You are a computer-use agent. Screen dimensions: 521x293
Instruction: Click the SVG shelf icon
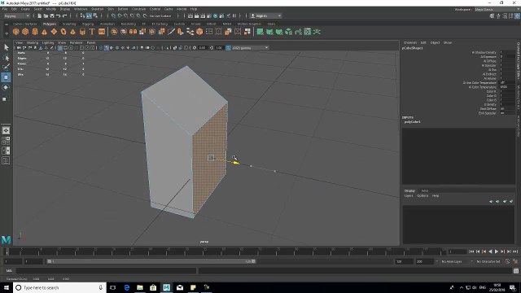102,32
